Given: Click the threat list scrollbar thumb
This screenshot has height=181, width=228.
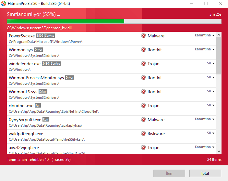Looking at the screenshot, I should tap(219, 56).
